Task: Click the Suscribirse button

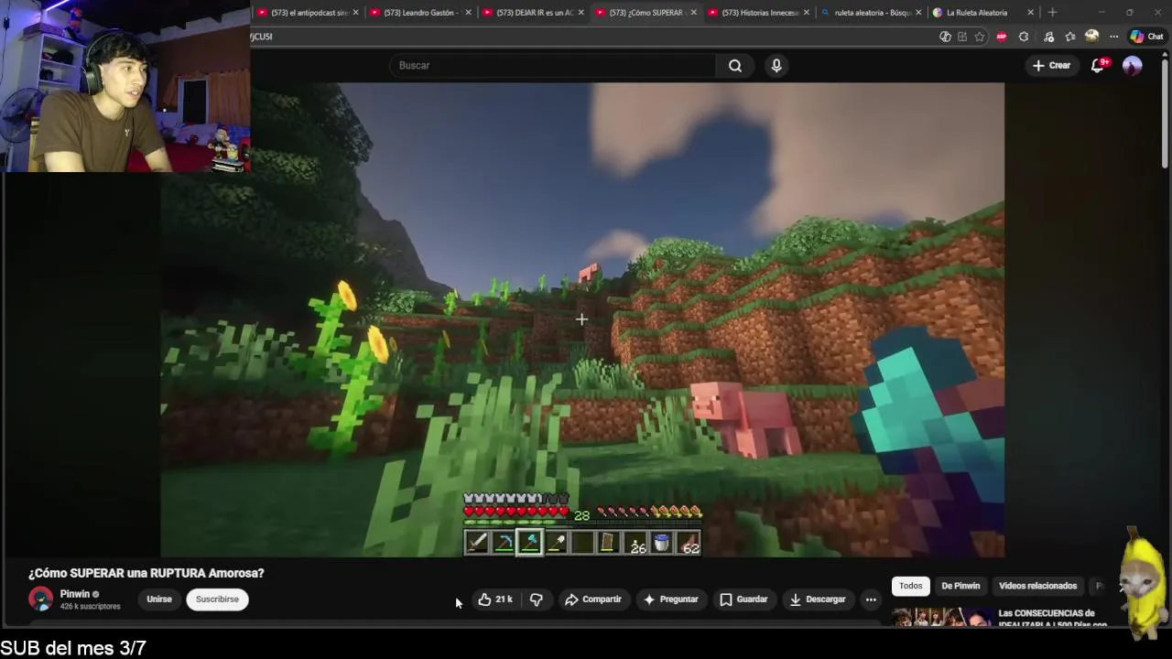Action: pyautogui.click(x=217, y=600)
